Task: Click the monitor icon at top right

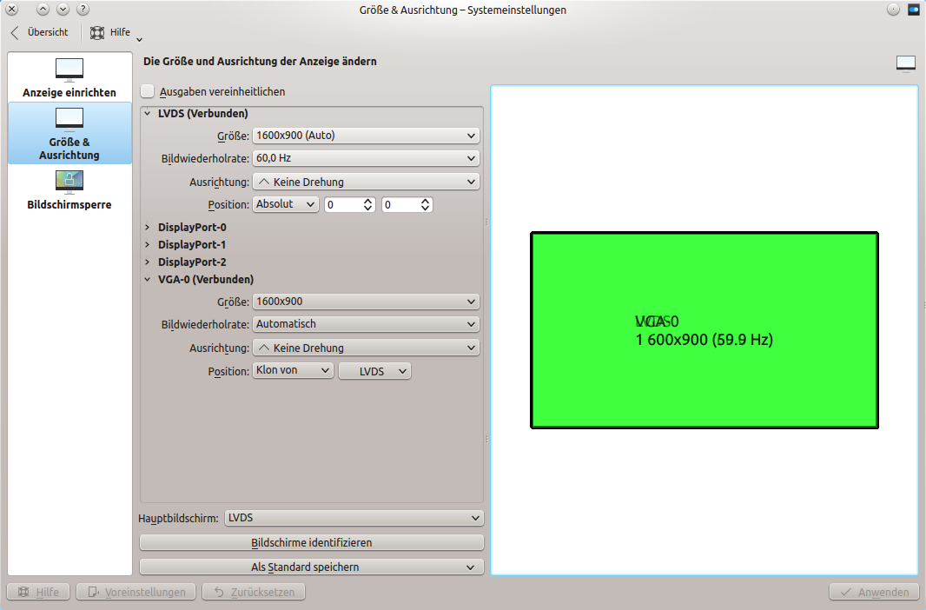Action: [x=906, y=63]
